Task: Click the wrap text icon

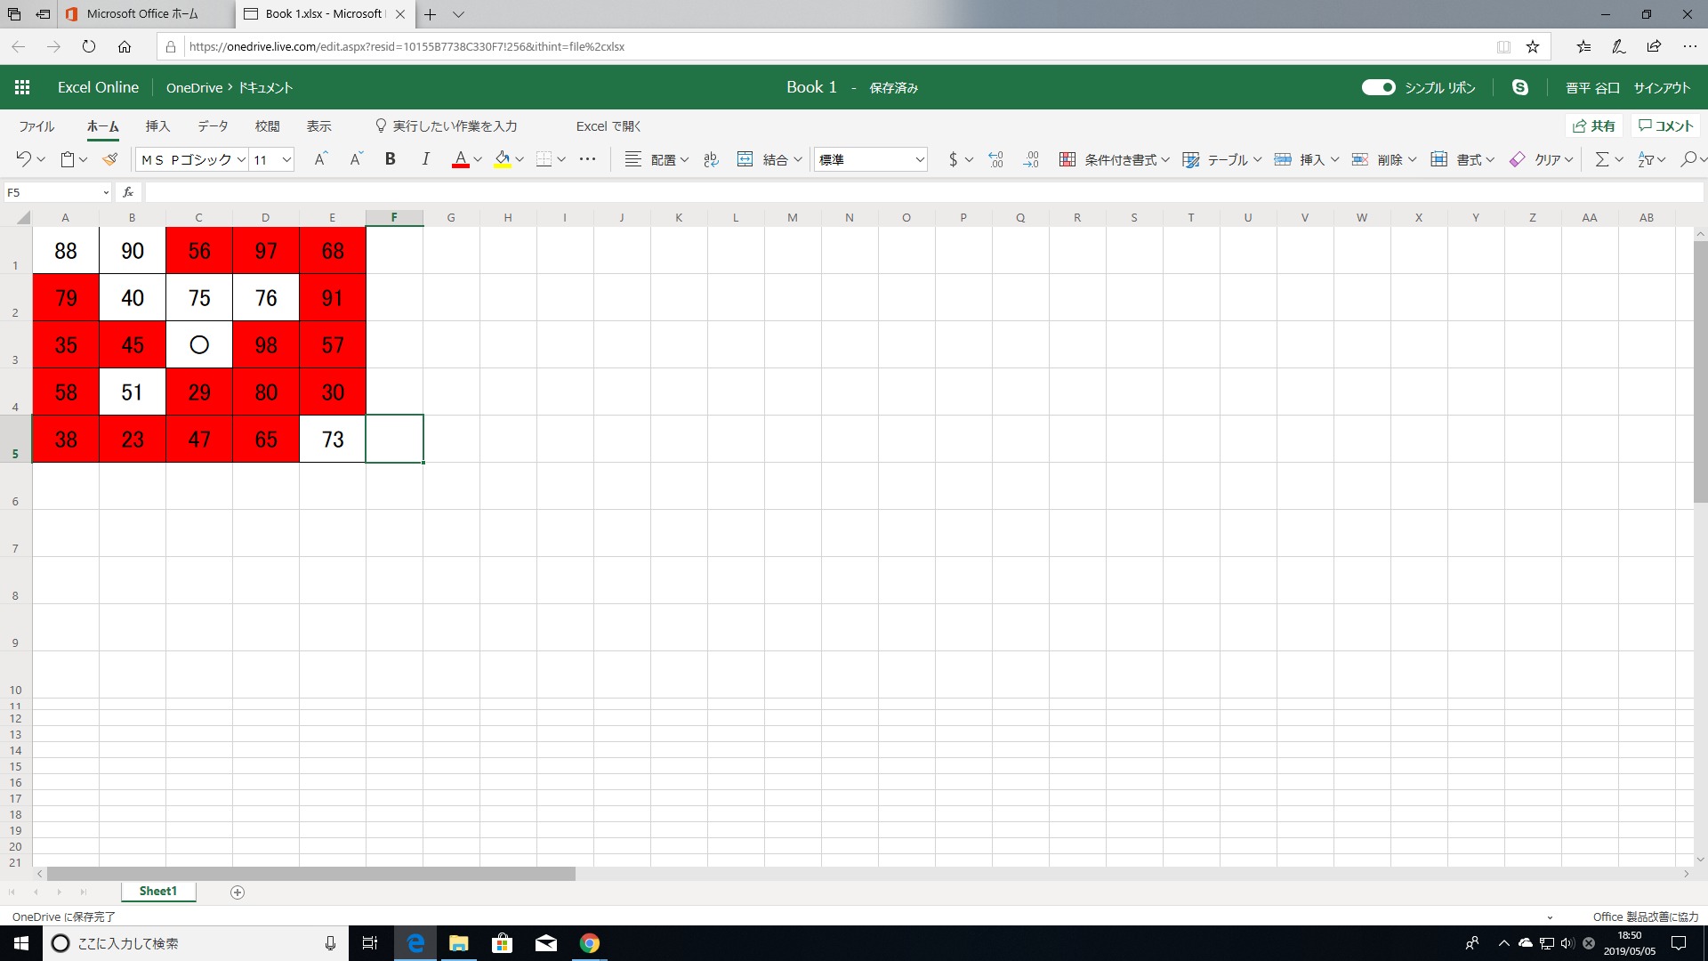Action: pos(711,159)
